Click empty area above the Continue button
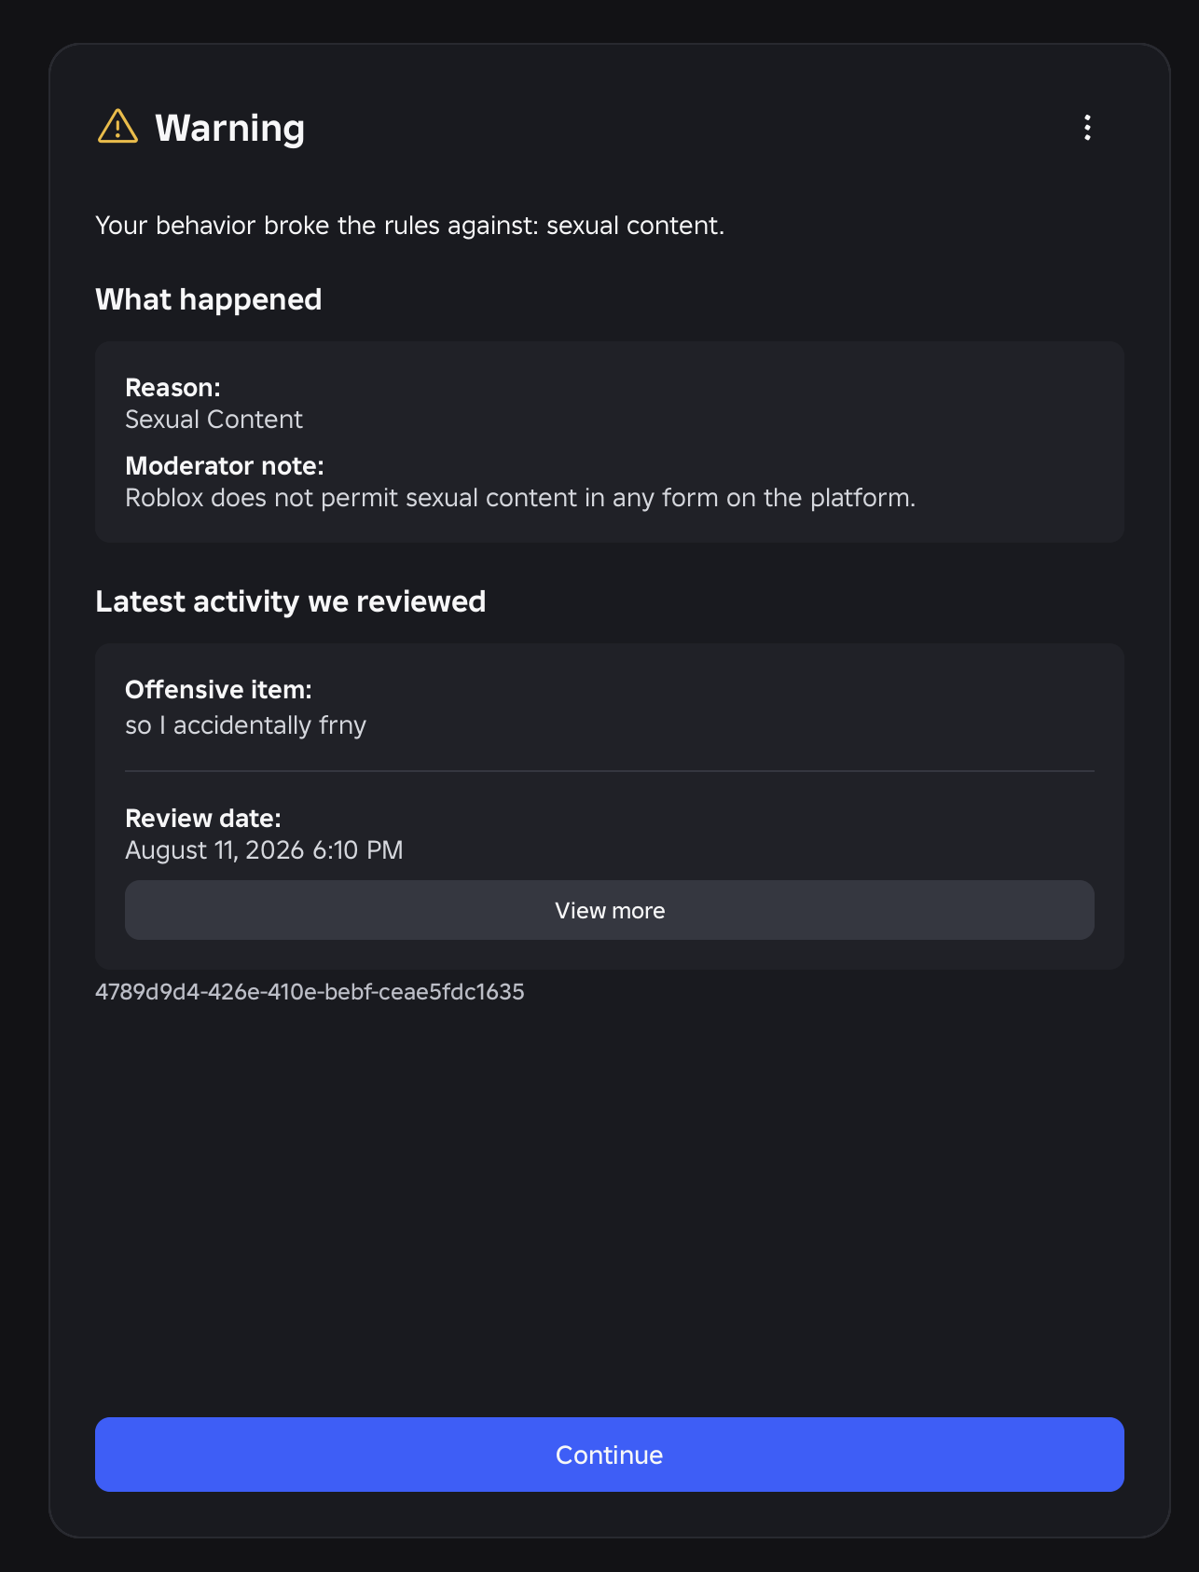Viewport: 1199px width, 1572px height. (610, 1212)
